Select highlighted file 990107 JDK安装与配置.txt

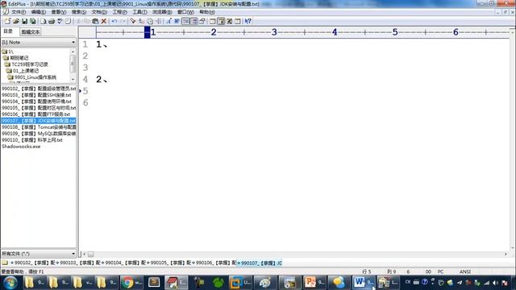pyautogui.click(x=39, y=121)
